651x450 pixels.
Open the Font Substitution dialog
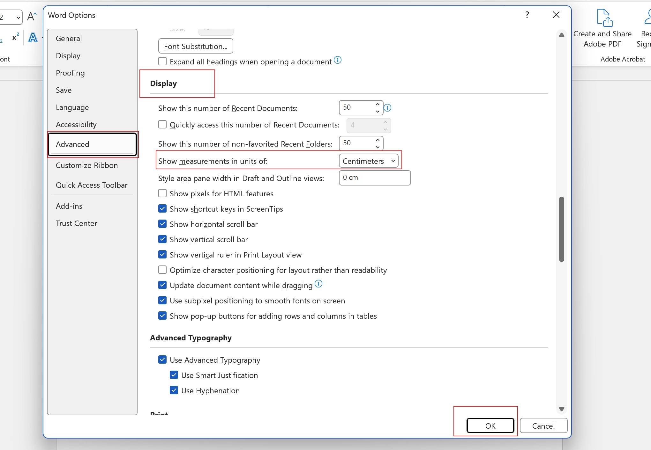click(195, 46)
